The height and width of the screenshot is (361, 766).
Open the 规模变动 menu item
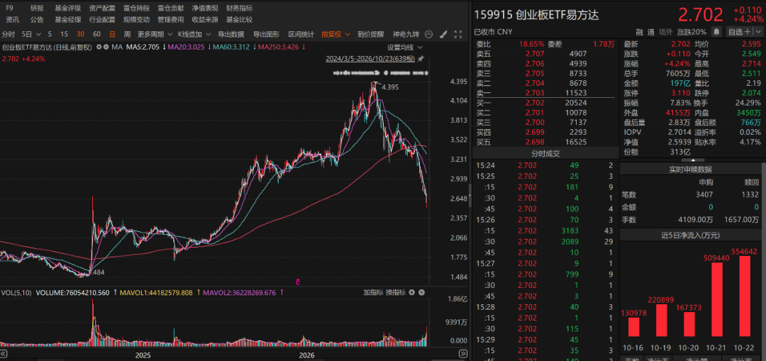pyautogui.click(x=137, y=20)
